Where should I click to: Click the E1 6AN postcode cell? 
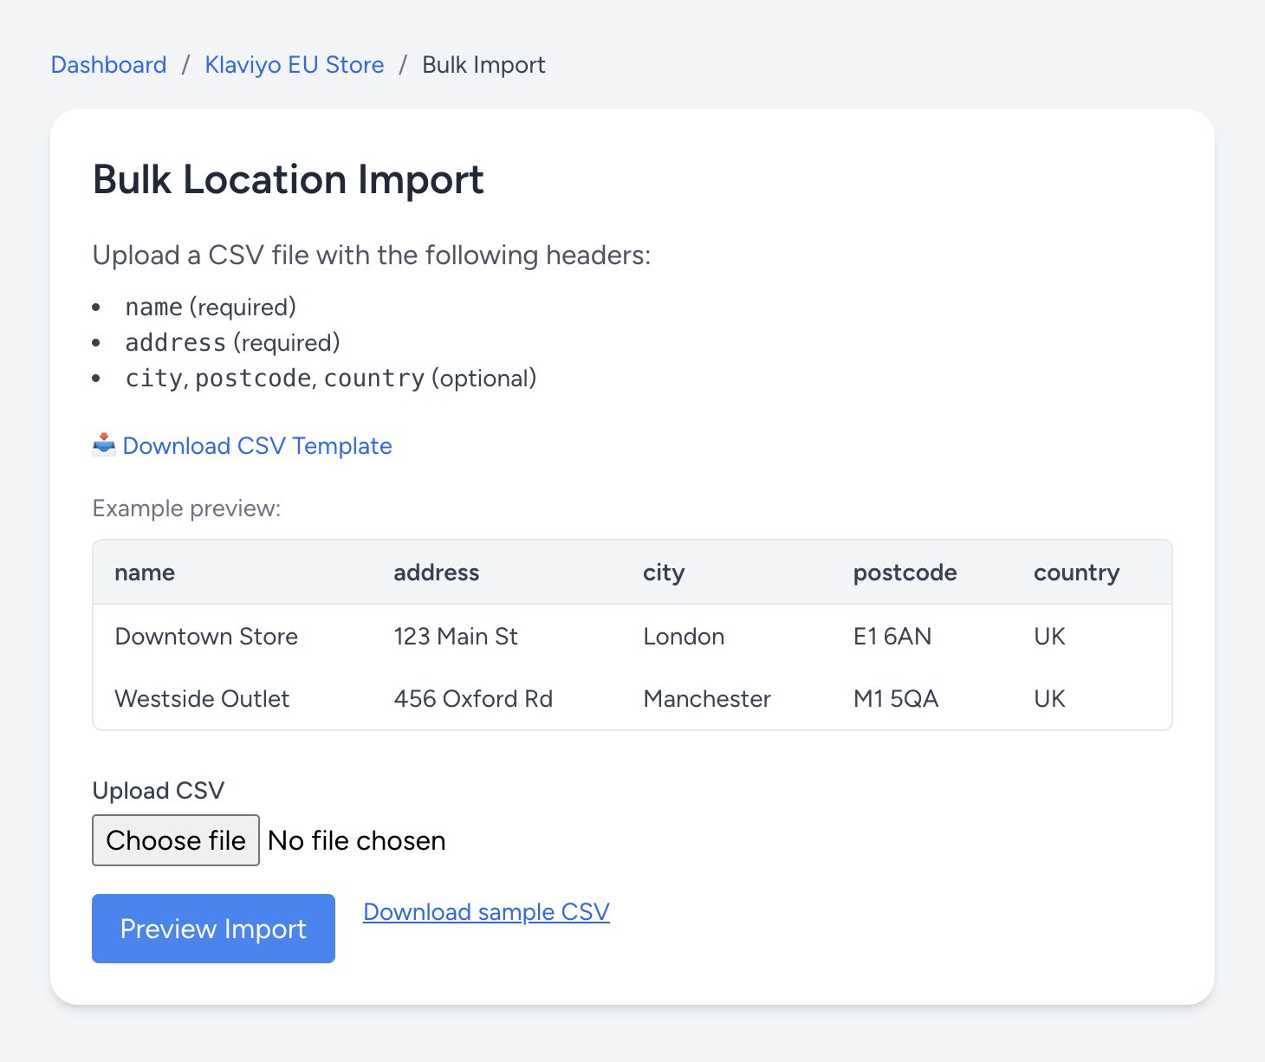(x=892, y=636)
